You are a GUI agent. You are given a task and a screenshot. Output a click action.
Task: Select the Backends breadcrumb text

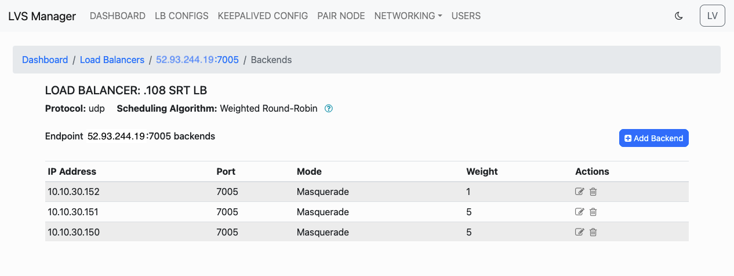point(271,60)
